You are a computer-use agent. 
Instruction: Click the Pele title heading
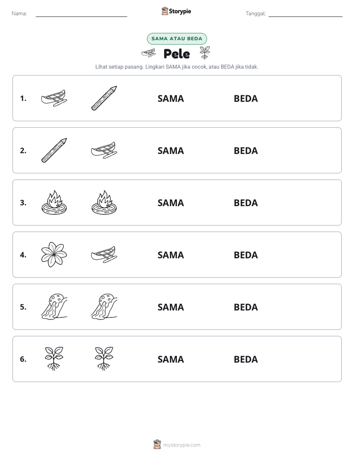pos(177,54)
